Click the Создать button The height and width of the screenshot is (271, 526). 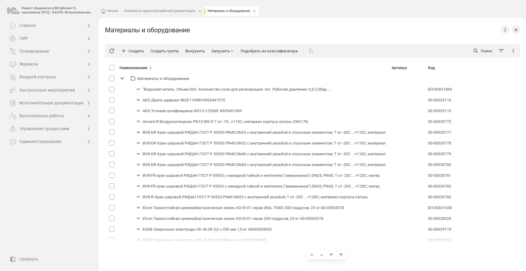(133, 51)
